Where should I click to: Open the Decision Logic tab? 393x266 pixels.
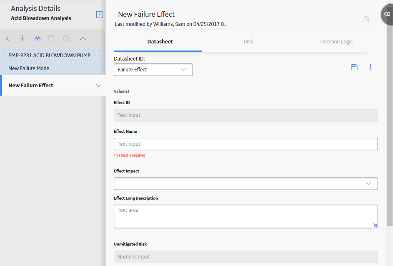[x=336, y=42]
